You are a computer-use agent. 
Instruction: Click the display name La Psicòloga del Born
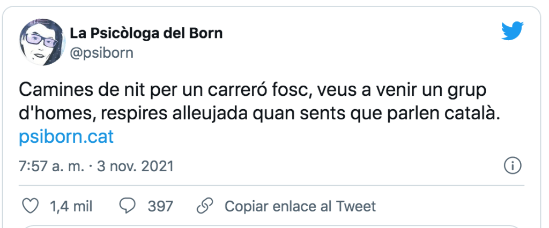pyautogui.click(x=146, y=33)
